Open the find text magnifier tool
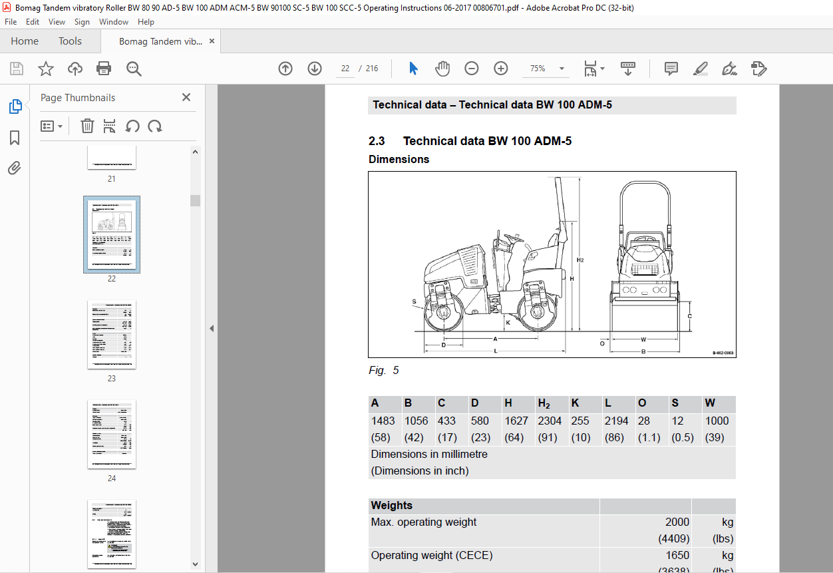Viewport: 833px width, 573px height. coord(134,69)
